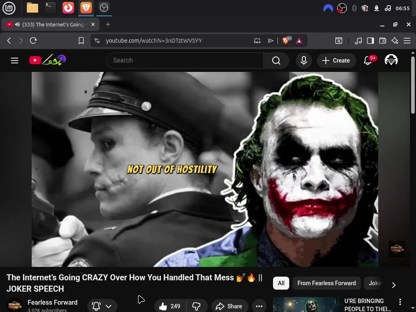
Task: Open U'RE BRINGING PEOPLE video title
Action: [368, 305]
